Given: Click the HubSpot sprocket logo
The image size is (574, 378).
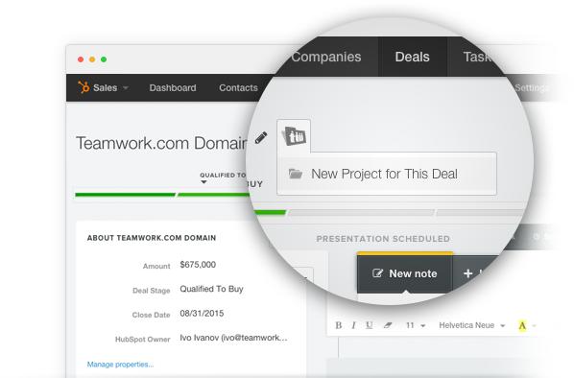Looking at the screenshot, I should [x=84, y=87].
